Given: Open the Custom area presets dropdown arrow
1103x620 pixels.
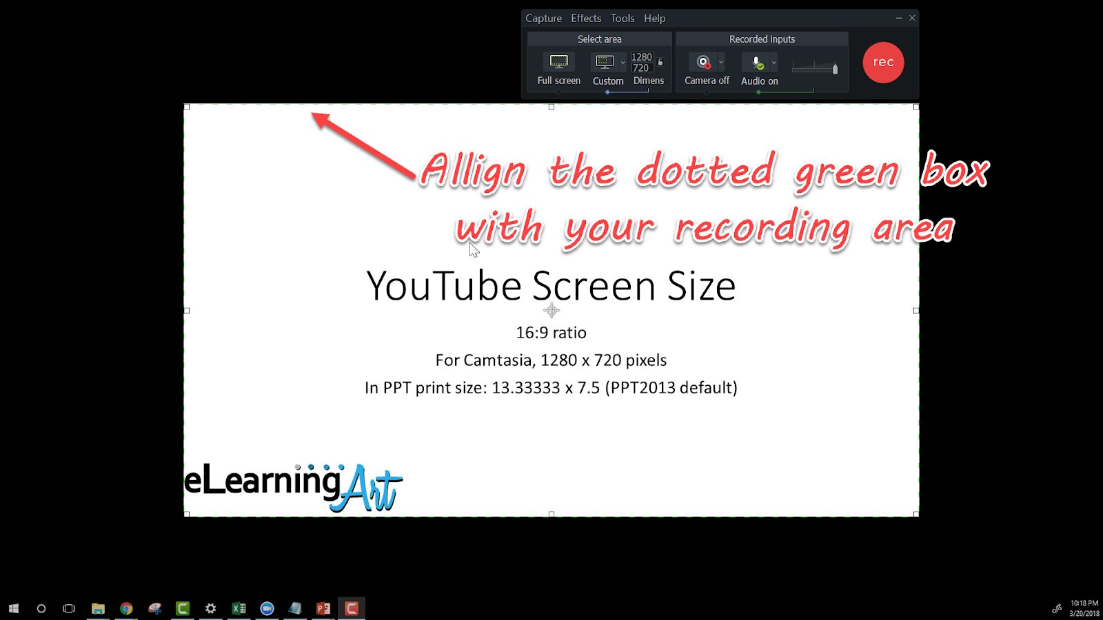Looking at the screenshot, I should (623, 62).
